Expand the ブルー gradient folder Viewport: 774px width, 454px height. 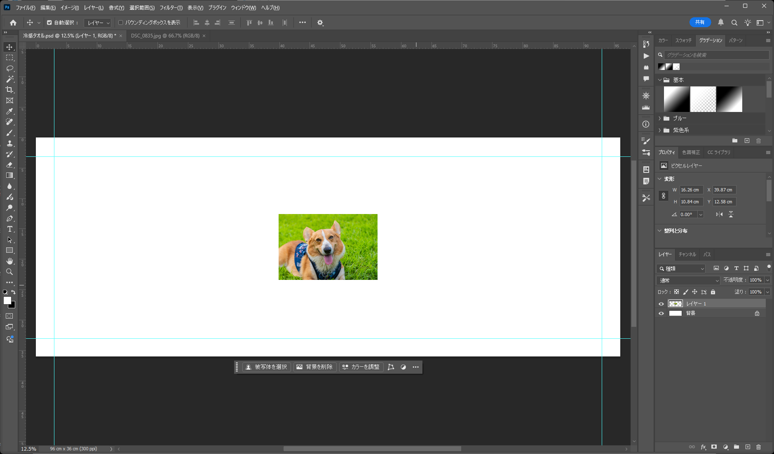660,119
